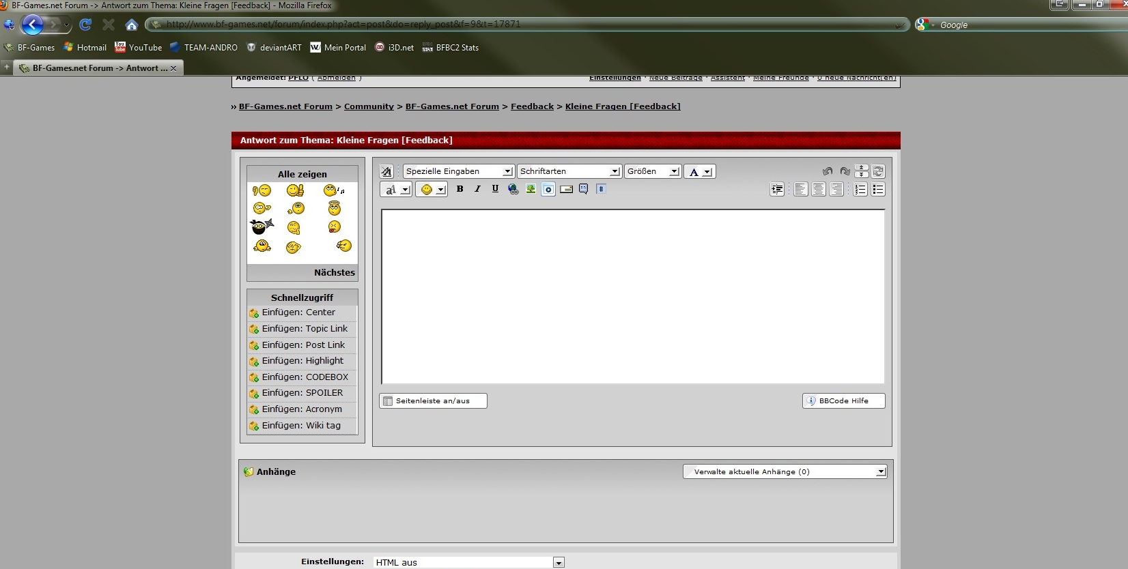
Task: Toggle italic text formatting
Action: [477, 189]
